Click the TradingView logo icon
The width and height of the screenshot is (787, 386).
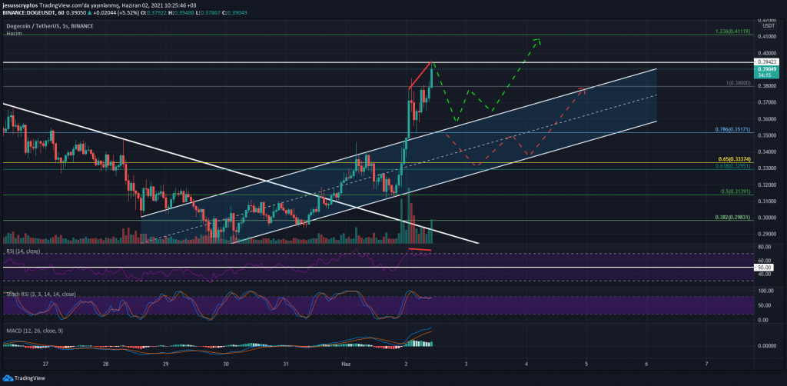(8, 378)
